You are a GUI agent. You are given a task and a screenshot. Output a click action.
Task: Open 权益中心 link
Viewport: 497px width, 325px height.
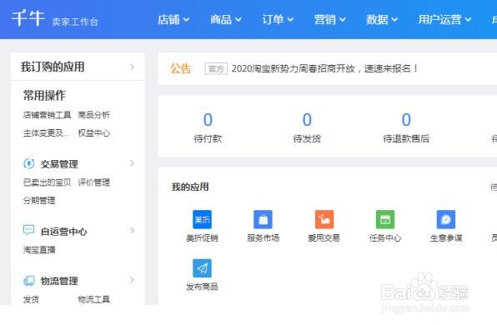click(94, 133)
